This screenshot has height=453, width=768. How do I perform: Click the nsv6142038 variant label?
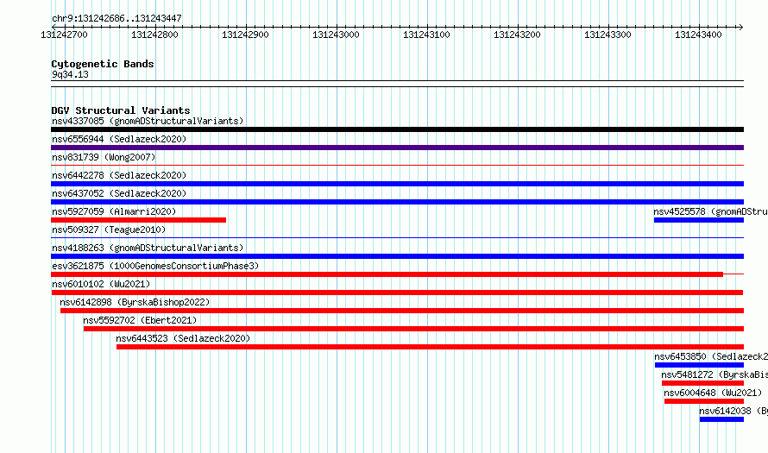click(733, 411)
